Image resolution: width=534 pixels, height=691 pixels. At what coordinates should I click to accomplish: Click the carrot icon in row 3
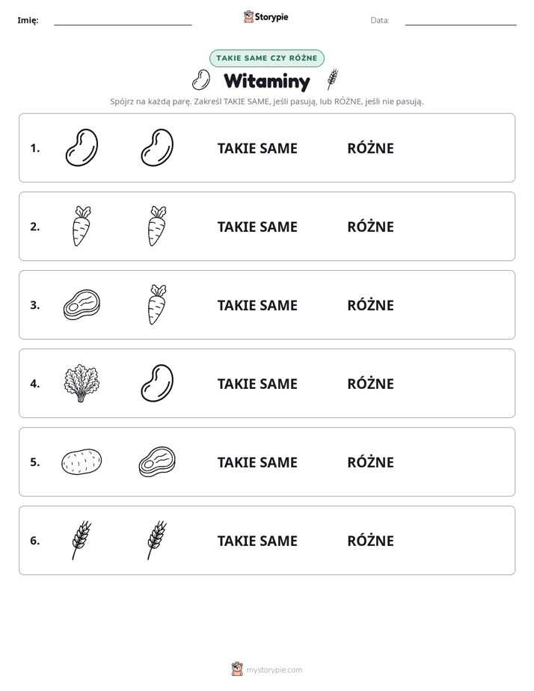coord(157,304)
